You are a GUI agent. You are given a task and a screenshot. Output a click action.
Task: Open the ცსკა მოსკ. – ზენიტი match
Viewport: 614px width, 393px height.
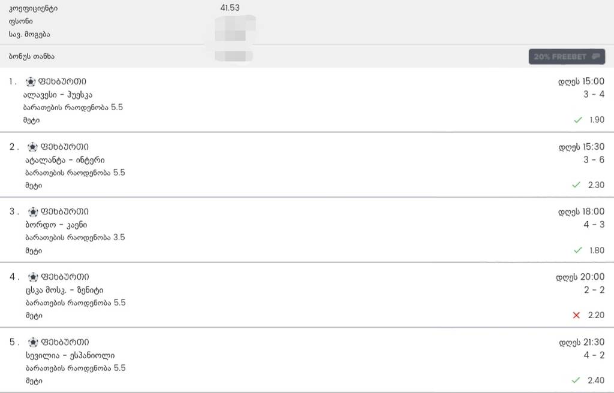[x=65, y=291]
